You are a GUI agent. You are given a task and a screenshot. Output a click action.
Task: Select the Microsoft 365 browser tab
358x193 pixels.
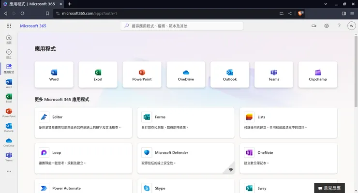[x=32, y=4]
